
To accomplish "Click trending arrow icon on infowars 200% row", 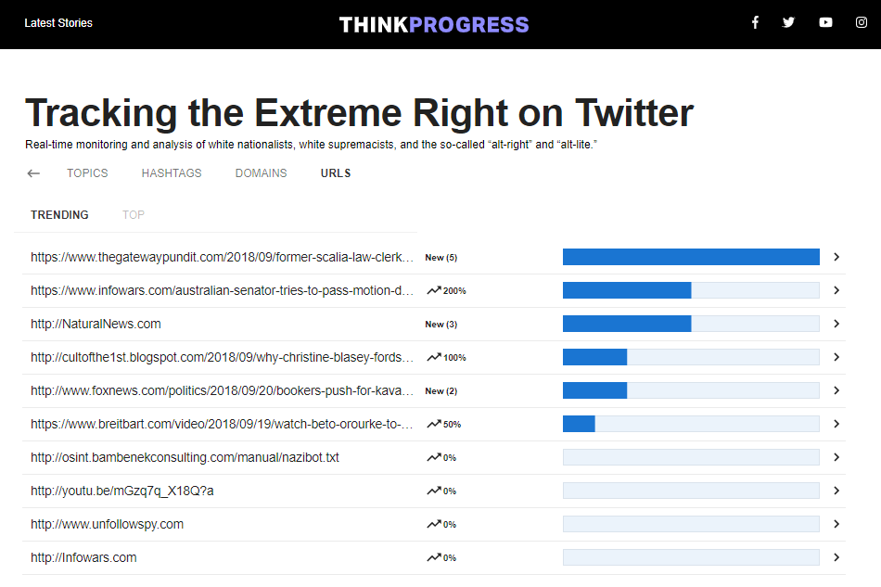I will (x=434, y=290).
